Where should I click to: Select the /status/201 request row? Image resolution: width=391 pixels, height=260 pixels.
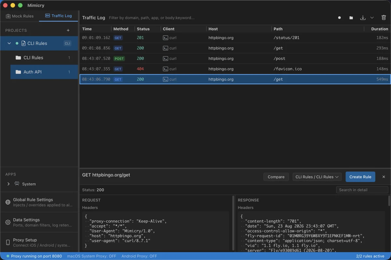(x=235, y=38)
